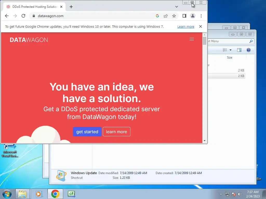Image resolution: width=266 pixels, height=199 pixels.
Task: Click the Show desktop button
Action: 264,194
